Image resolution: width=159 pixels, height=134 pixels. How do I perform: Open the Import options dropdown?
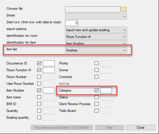point(96,30)
